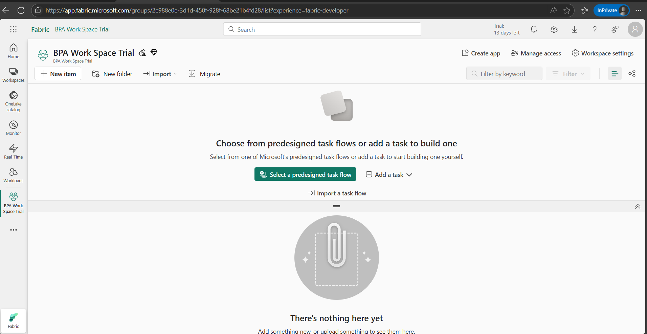Open Monitor in the left navigation
The height and width of the screenshot is (334, 647).
coord(14,128)
